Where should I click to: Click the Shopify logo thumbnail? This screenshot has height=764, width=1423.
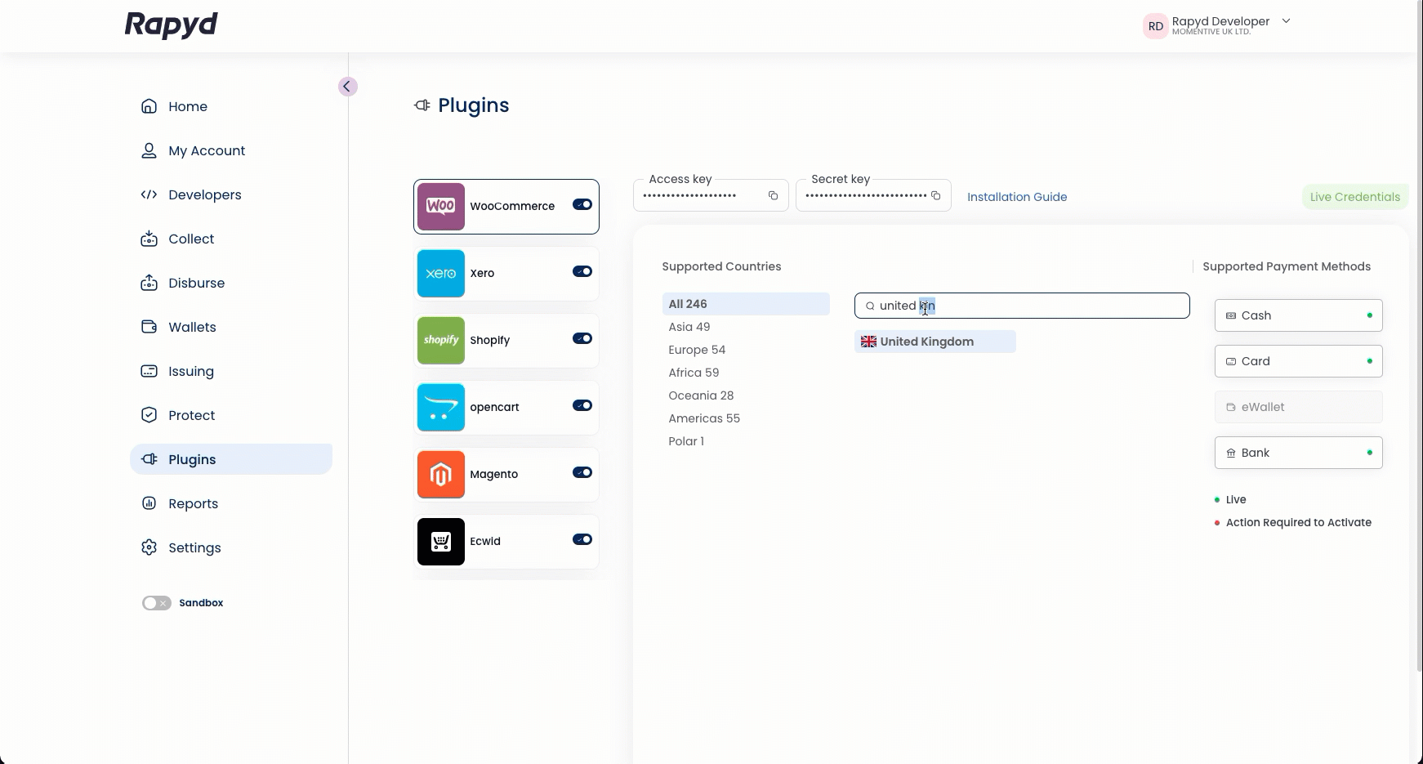[x=441, y=341]
